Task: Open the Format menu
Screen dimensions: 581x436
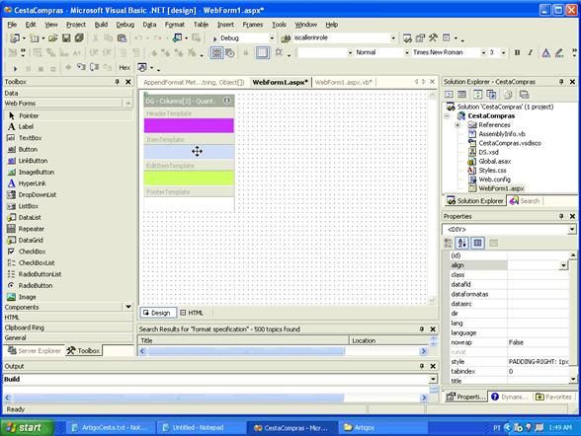Action: point(175,25)
